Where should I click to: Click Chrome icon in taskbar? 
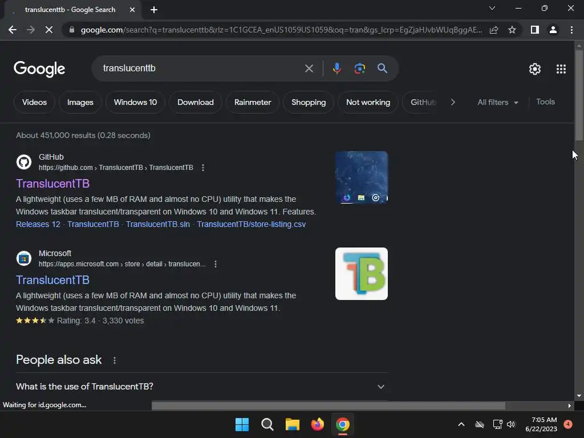click(343, 424)
